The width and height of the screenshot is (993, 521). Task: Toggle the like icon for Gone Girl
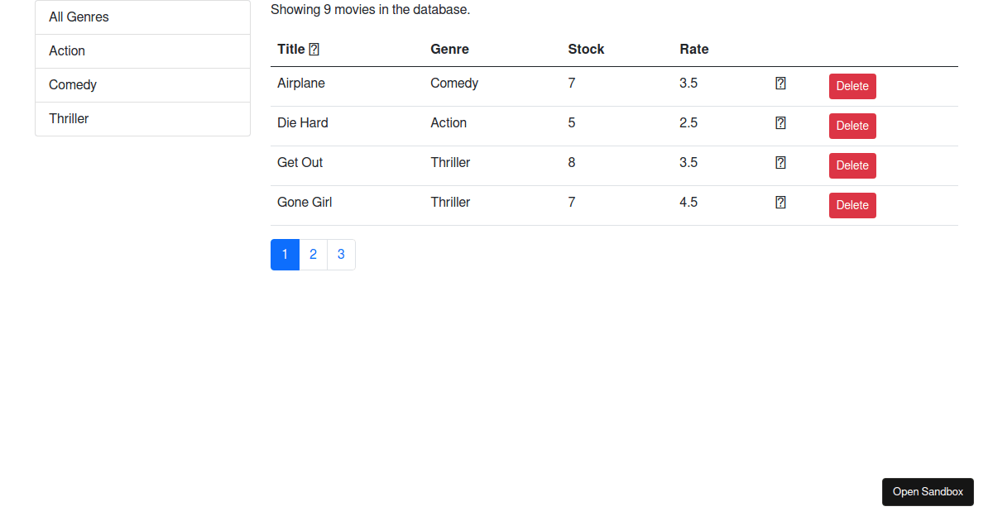click(x=780, y=202)
